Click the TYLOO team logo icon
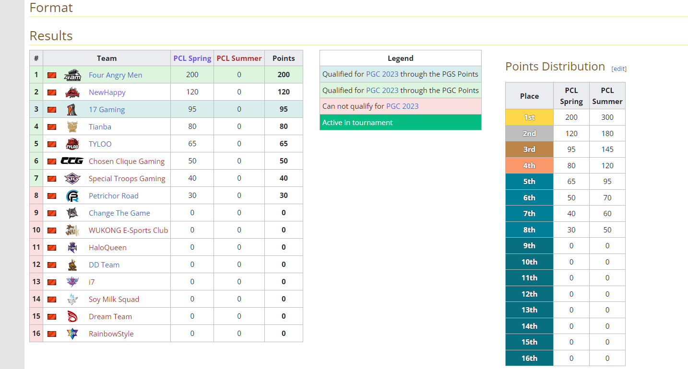This screenshot has height=369, width=688. coord(72,144)
